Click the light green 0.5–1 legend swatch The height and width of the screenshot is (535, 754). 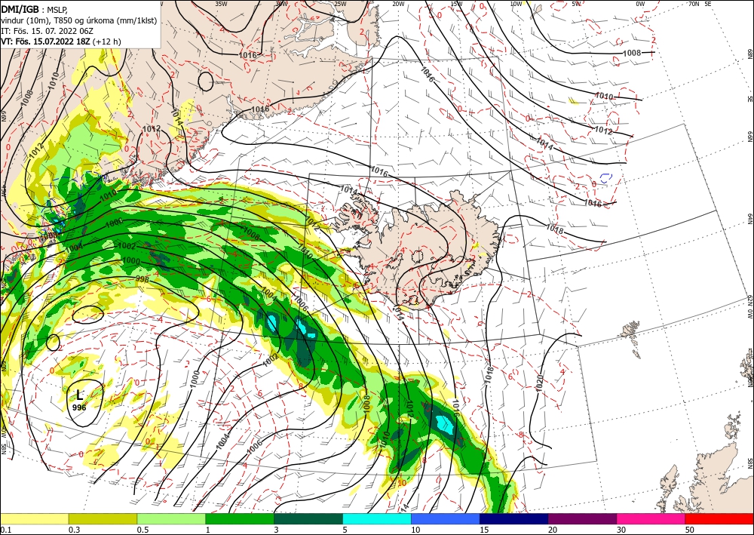[171, 518]
